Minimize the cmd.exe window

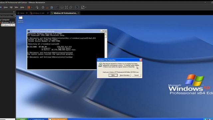pos(101,31)
